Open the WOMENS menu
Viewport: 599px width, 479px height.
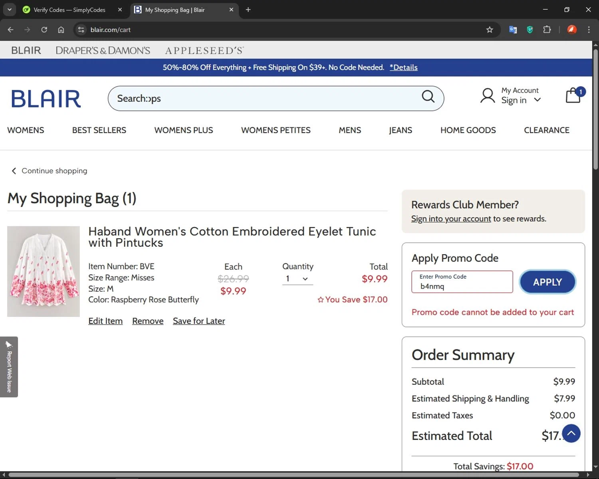point(26,130)
